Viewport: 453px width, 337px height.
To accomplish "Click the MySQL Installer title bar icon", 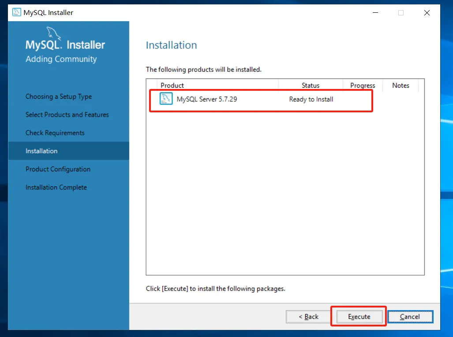I will coord(16,12).
